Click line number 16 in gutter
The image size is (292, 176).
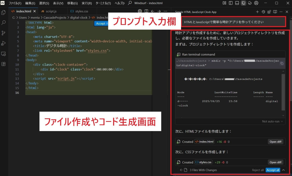click(17, 93)
